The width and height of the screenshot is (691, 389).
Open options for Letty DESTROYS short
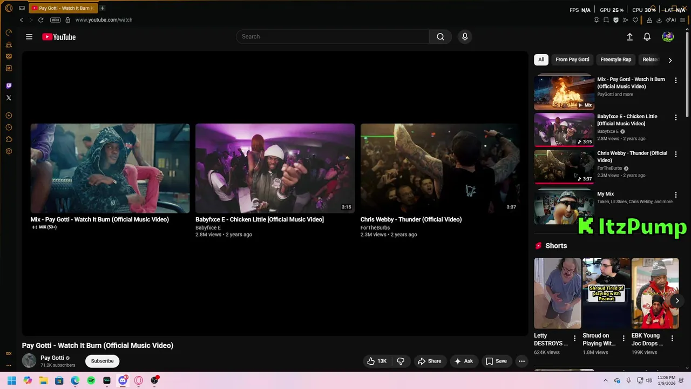[574, 339]
